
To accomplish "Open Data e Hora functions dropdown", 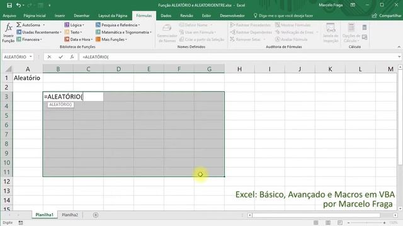I will [x=79, y=39].
